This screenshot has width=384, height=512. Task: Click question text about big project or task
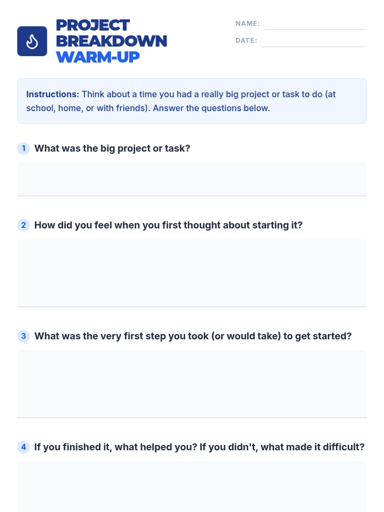pos(112,148)
